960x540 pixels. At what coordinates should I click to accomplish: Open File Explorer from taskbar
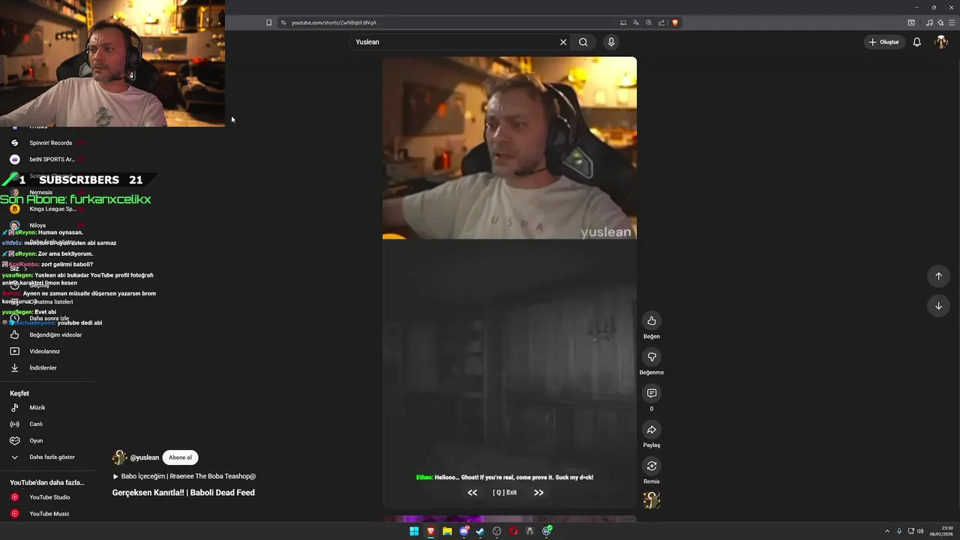click(447, 531)
